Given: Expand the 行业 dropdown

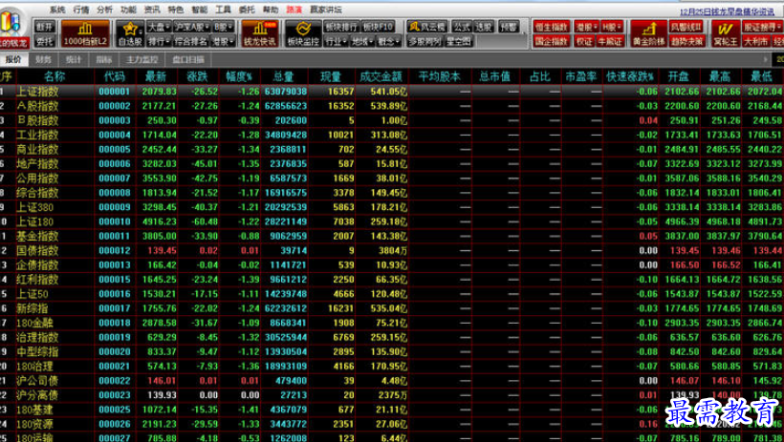Looking at the screenshot, I should [x=336, y=41].
